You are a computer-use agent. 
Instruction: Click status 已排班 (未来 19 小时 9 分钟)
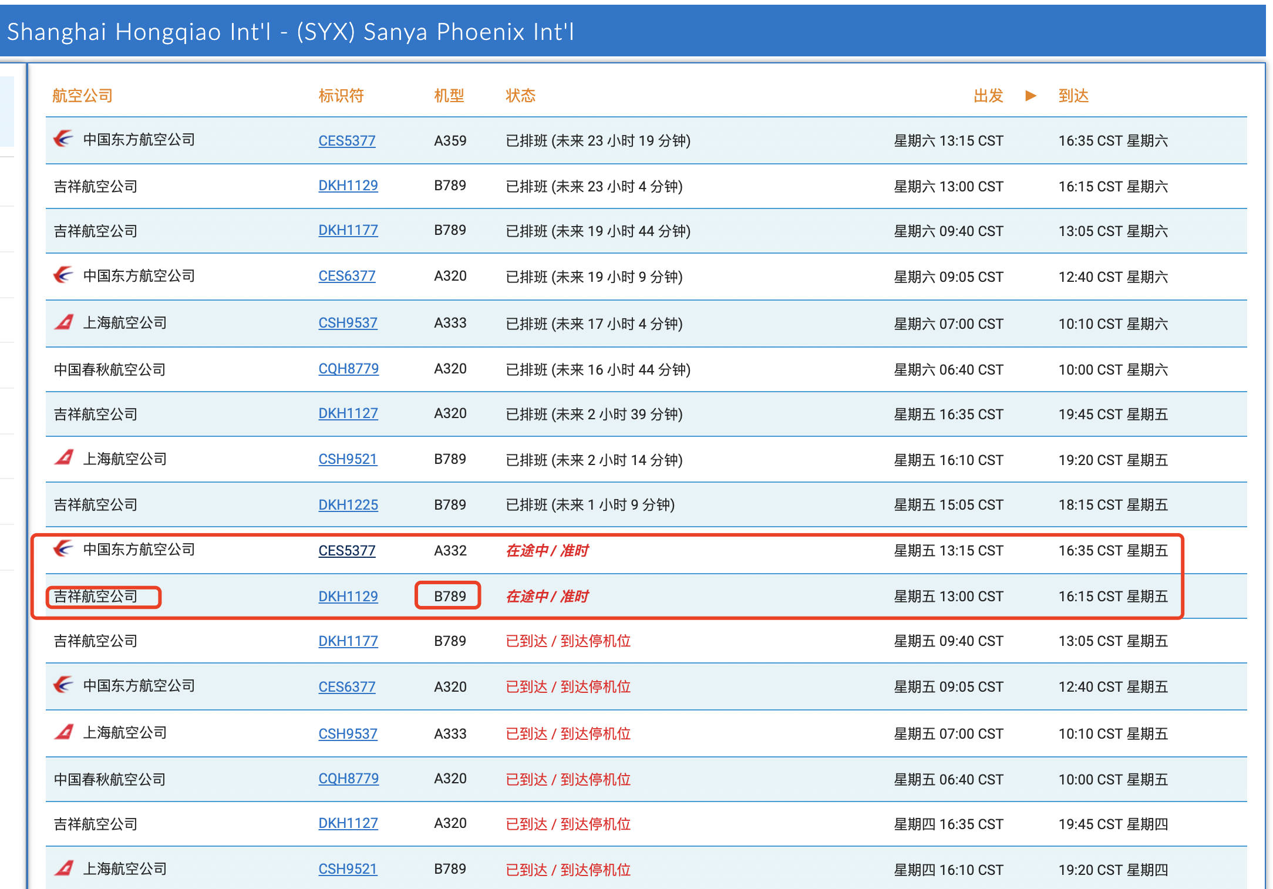pos(594,277)
